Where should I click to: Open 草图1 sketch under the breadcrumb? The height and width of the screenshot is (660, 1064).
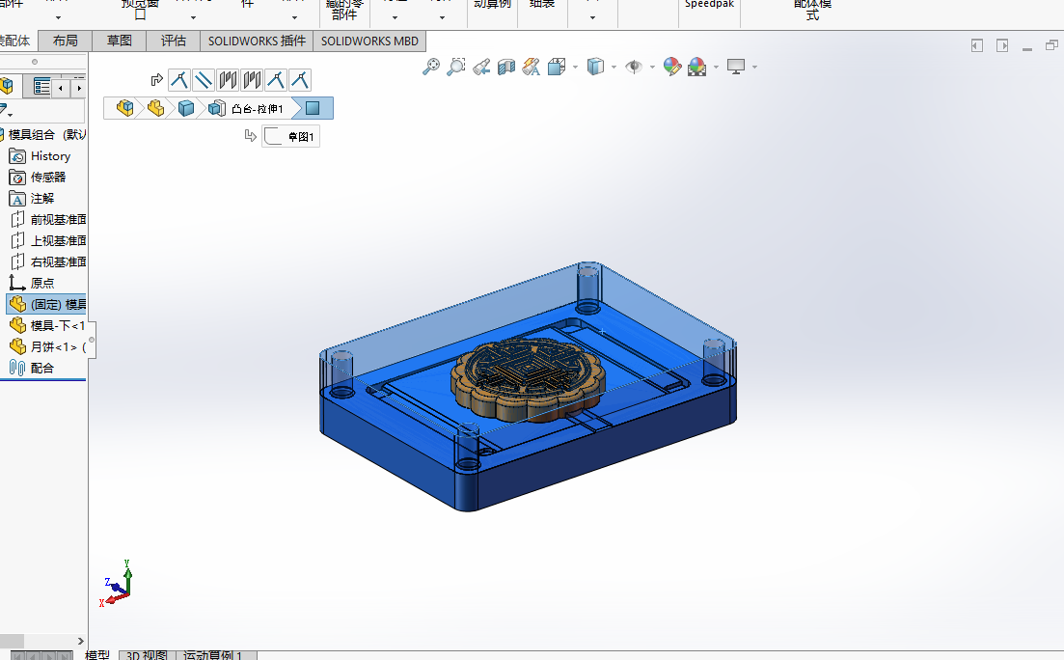point(290,136)
